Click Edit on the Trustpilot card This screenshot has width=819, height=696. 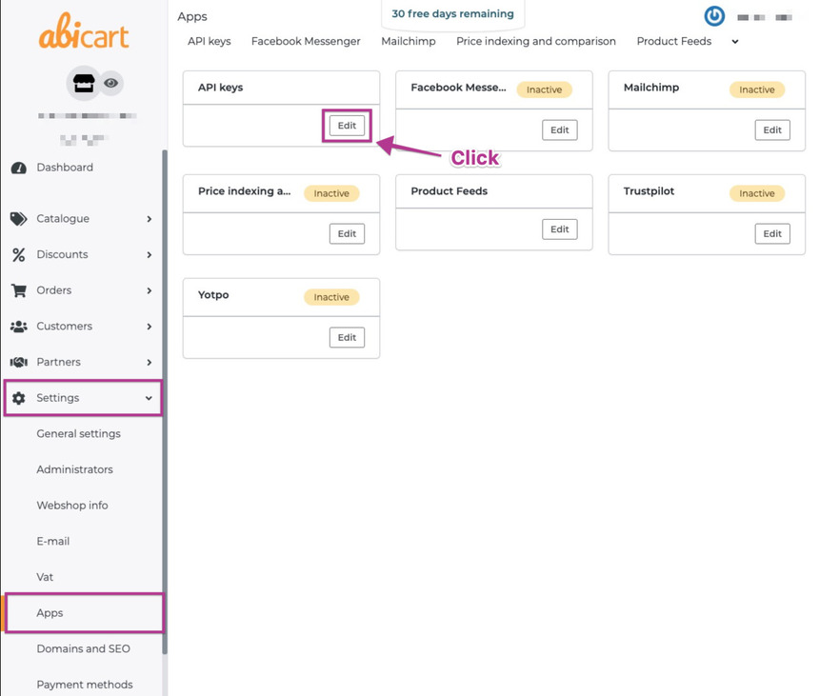point(771,233)
